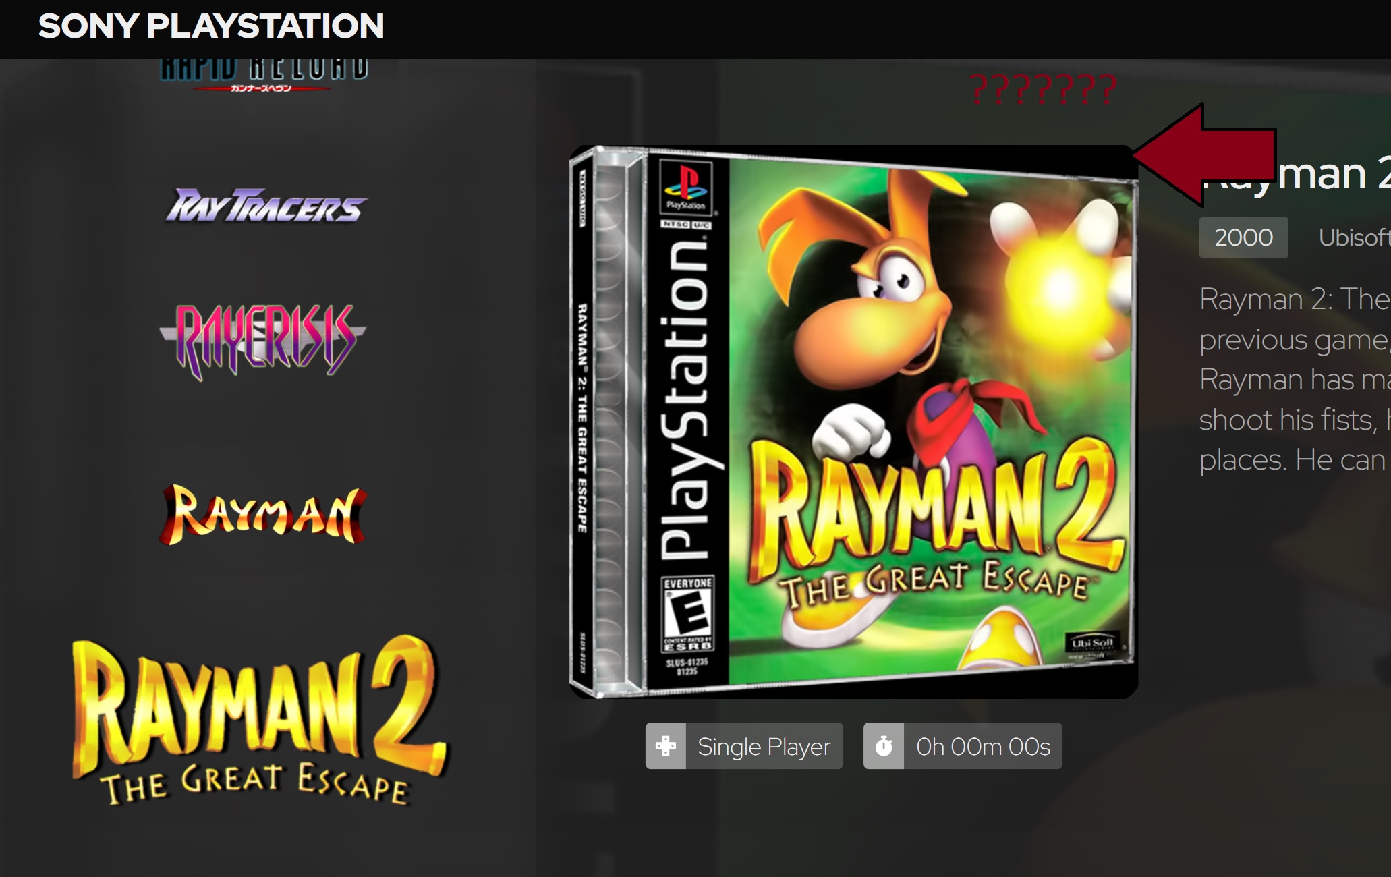This screenshot has width=1391, height=877.
Task: Click the ESRB Everyone rating on the cover
Action: [x=687, y=615]
